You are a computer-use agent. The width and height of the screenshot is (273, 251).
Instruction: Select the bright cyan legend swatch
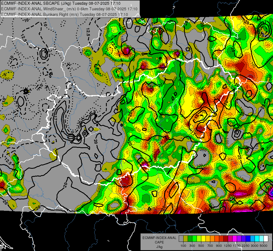257,239
